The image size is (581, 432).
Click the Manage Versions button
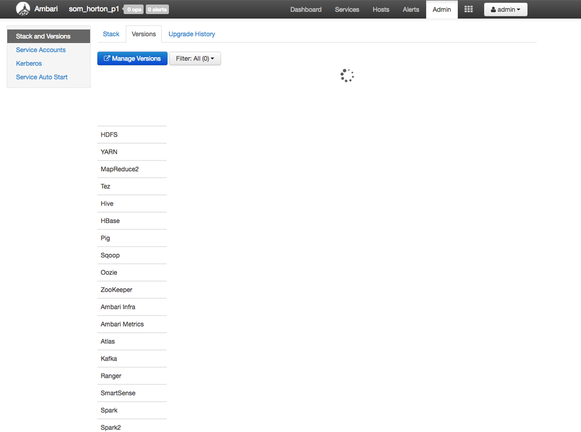coord(136,58)
